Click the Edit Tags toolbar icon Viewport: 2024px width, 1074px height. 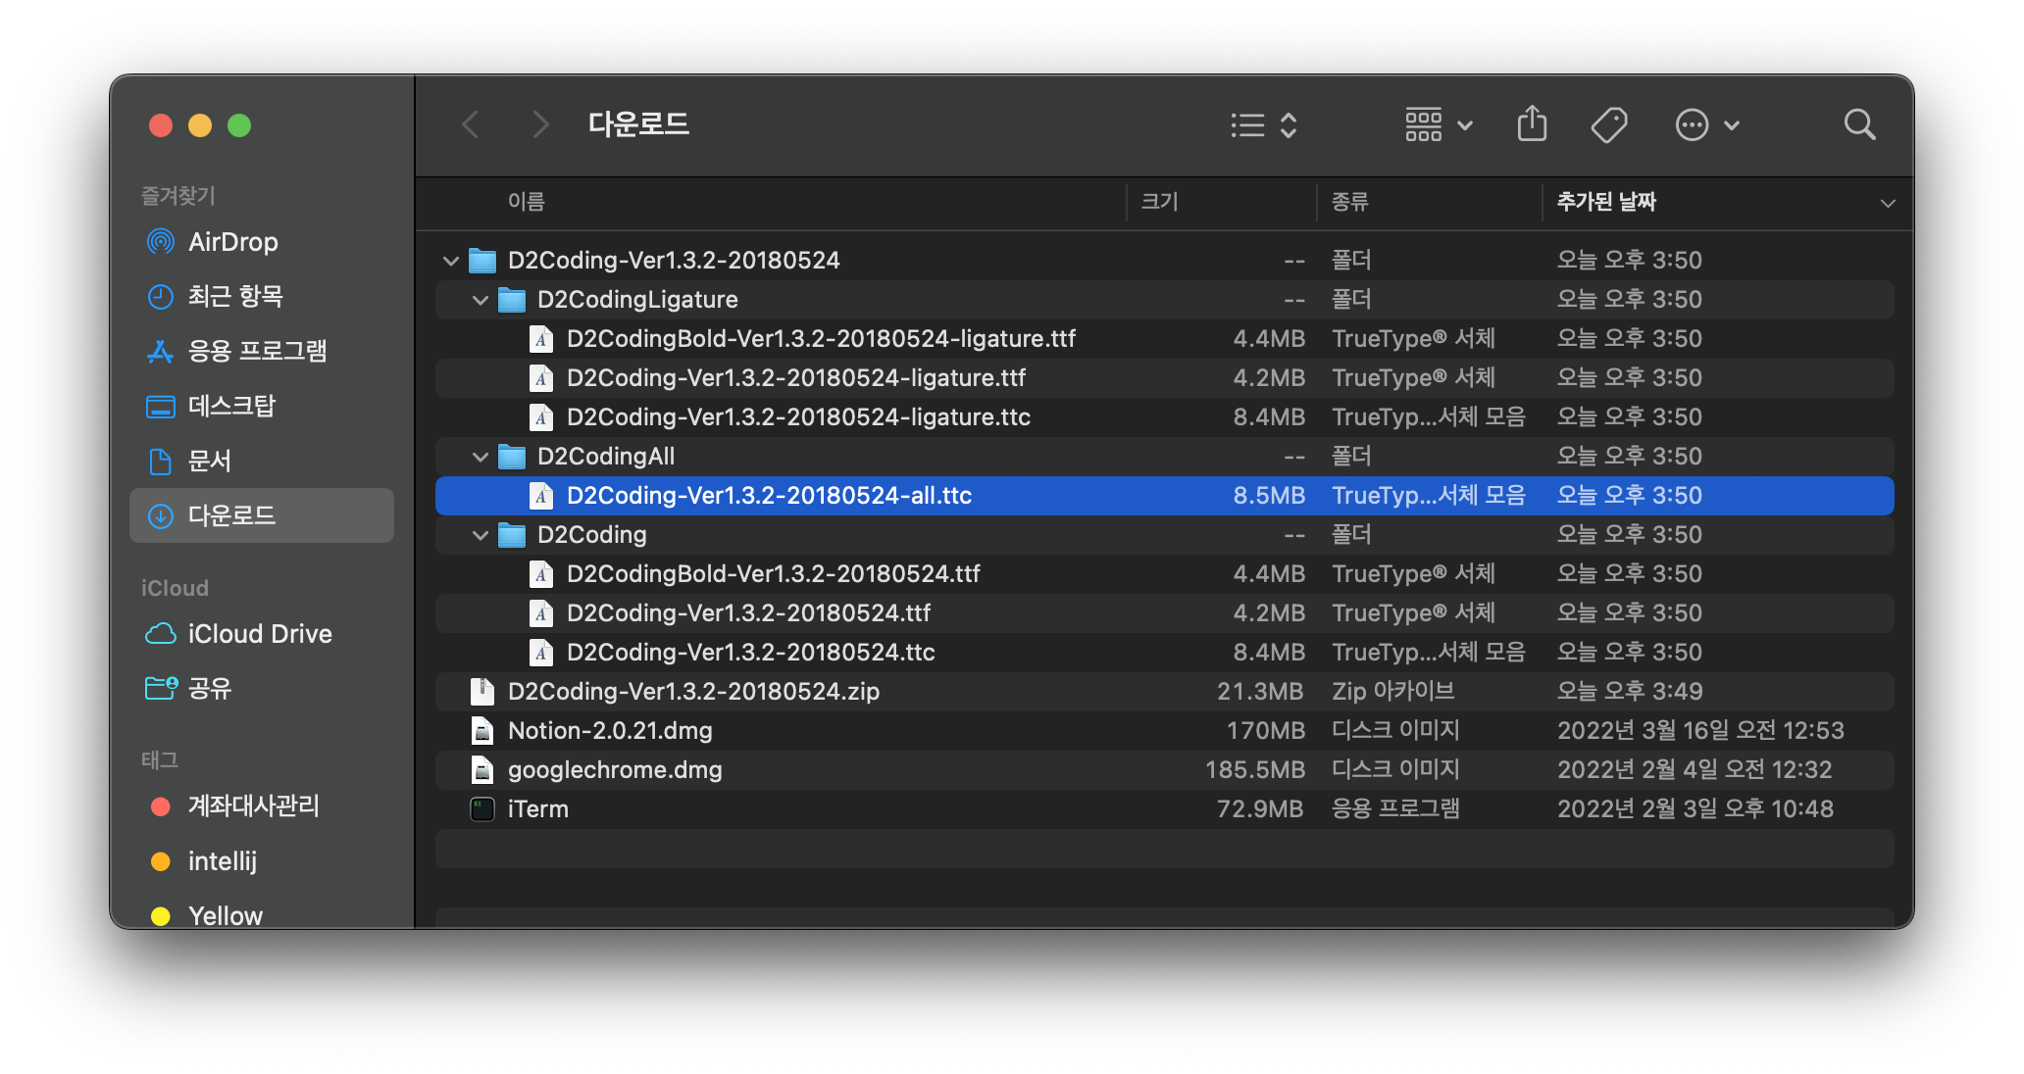(1608, 125)
